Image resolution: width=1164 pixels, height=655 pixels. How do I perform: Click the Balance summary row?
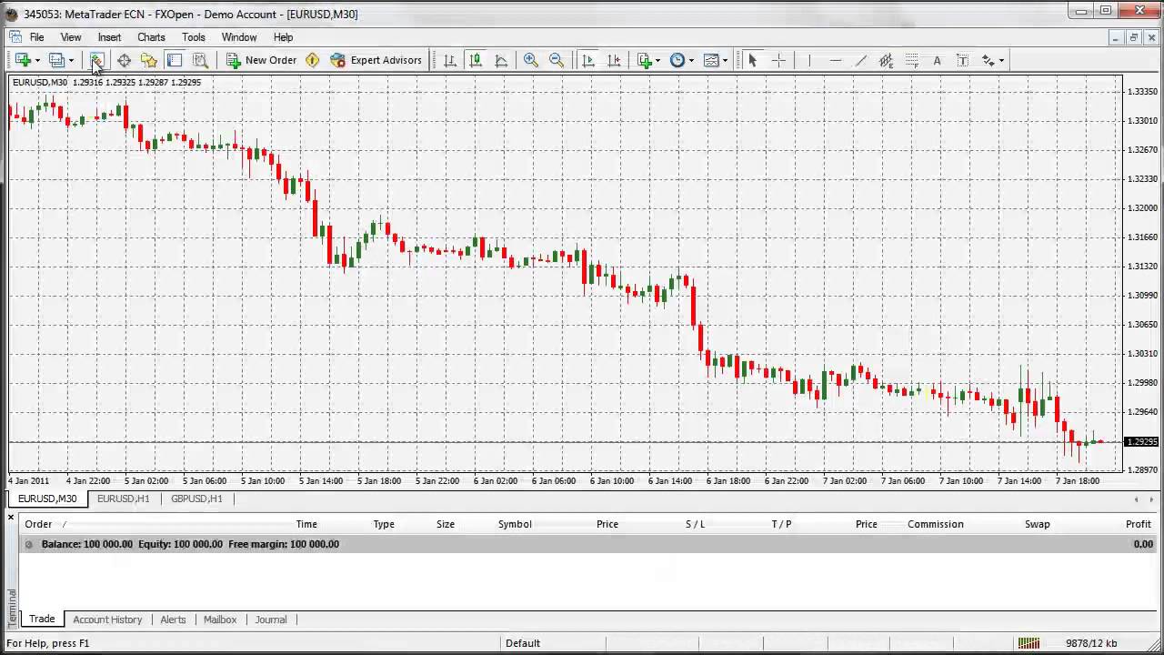(588, 544)
